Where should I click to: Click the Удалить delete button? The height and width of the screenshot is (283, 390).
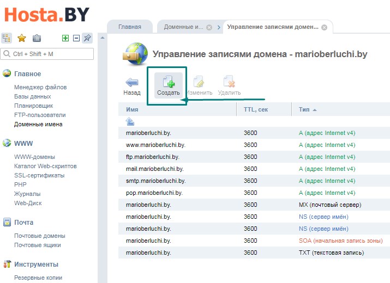(x=229, y=86)
